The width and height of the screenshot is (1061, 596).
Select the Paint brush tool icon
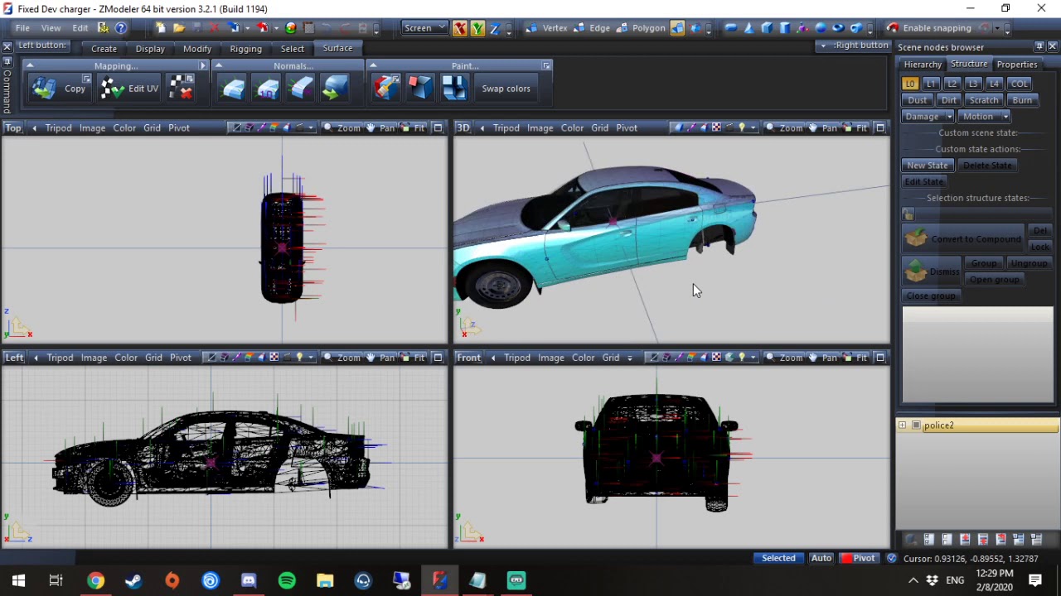tap(386, 89)
